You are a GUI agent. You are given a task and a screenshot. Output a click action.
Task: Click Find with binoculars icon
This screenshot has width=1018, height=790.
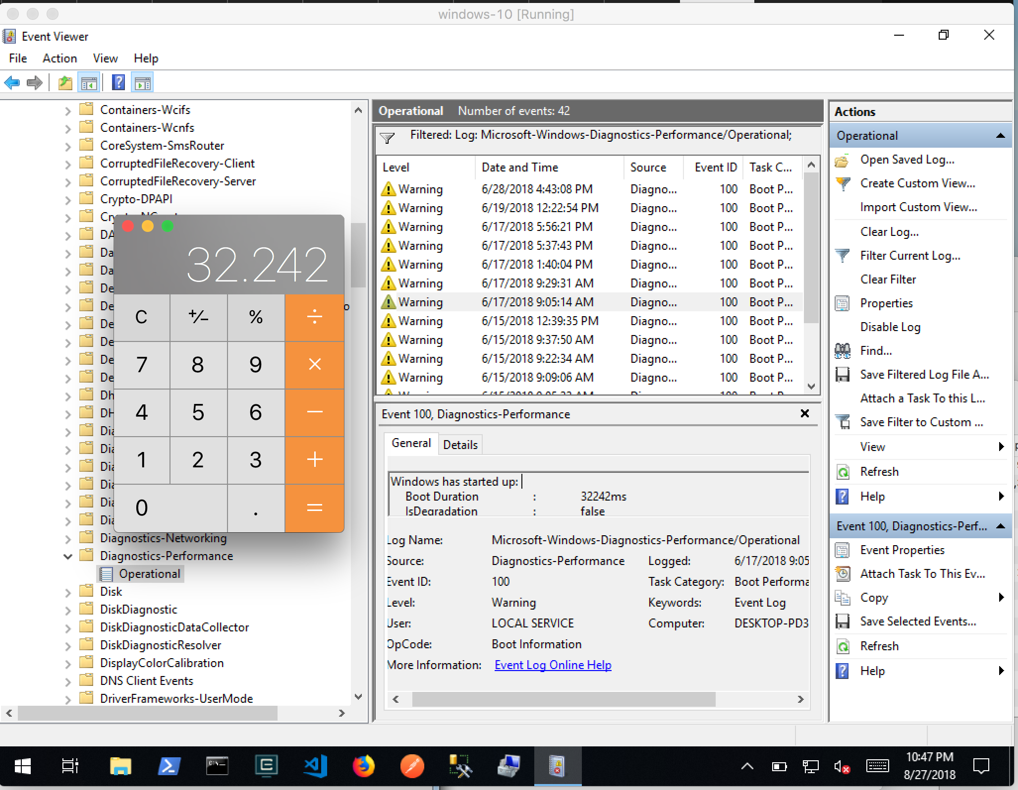pos(875,351)
